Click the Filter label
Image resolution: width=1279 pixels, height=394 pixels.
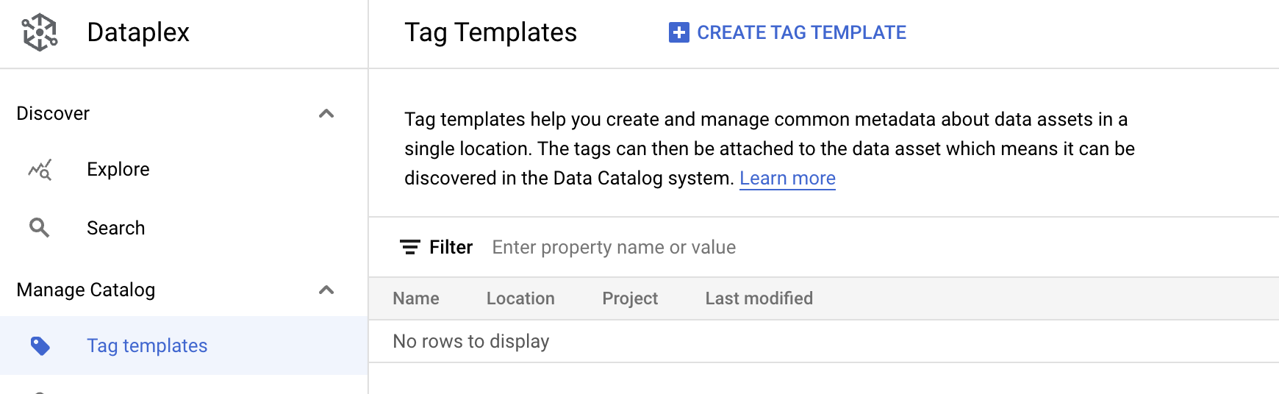coord(451,247)
